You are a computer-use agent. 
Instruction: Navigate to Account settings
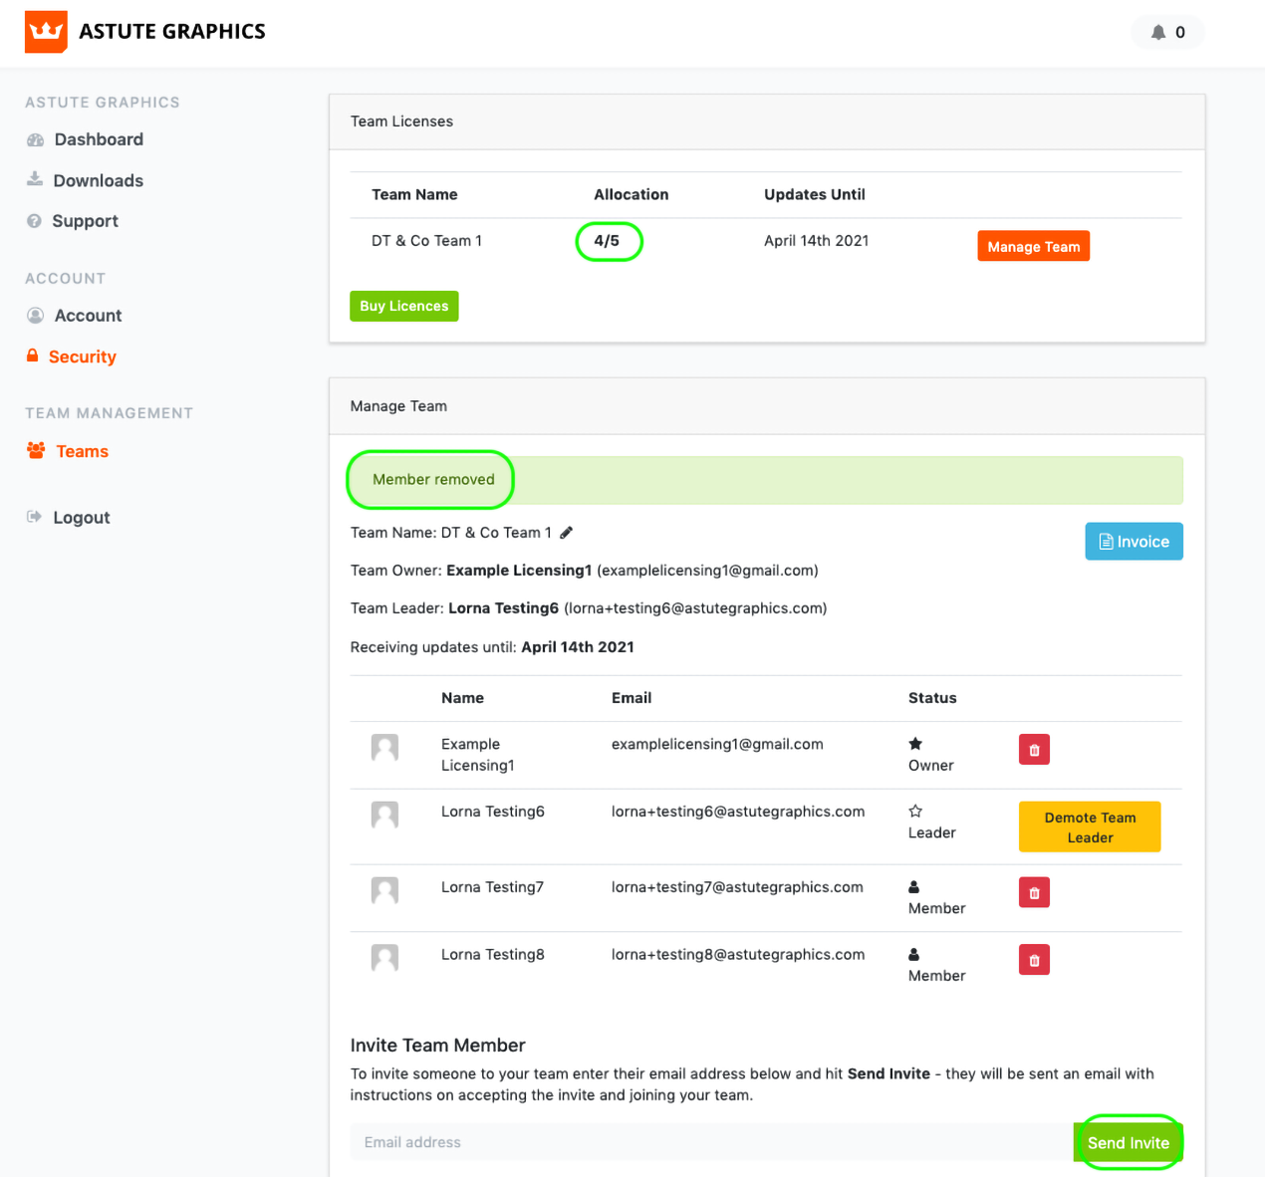[x=88, y=316]
